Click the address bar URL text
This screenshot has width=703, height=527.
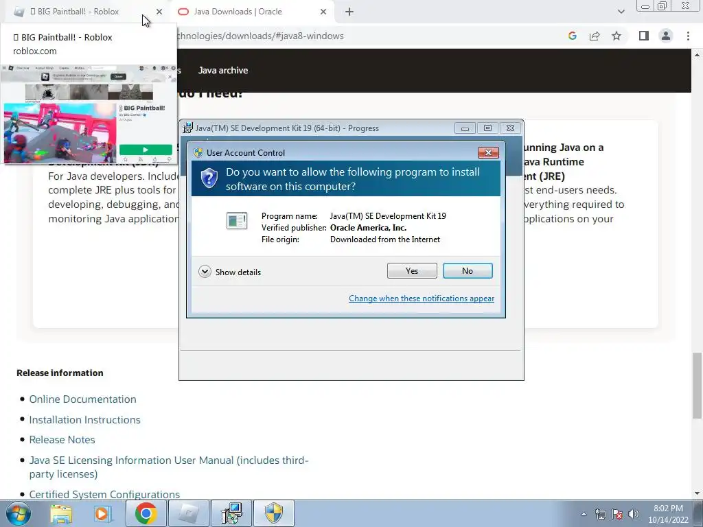point(260,36)
